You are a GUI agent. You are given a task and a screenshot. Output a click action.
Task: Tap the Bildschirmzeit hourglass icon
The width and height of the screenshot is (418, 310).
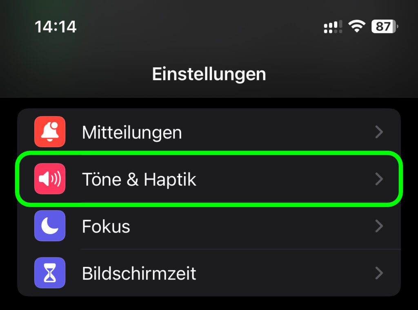point(50,273)
